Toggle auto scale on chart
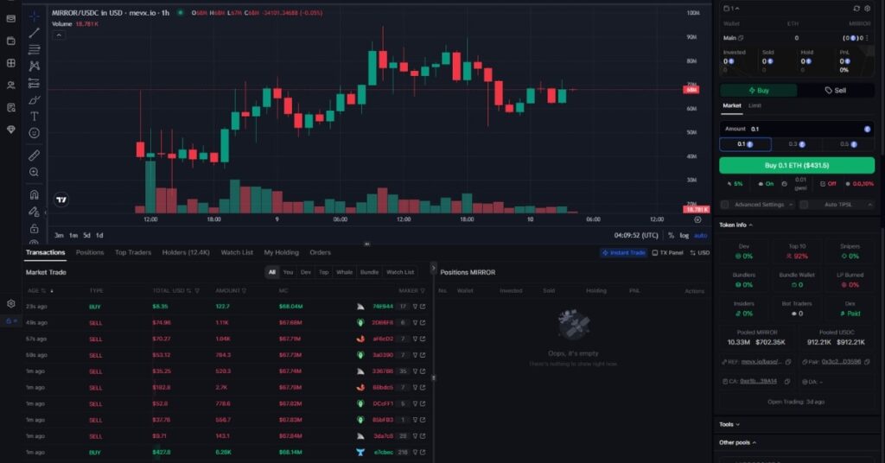 (700, 235)
